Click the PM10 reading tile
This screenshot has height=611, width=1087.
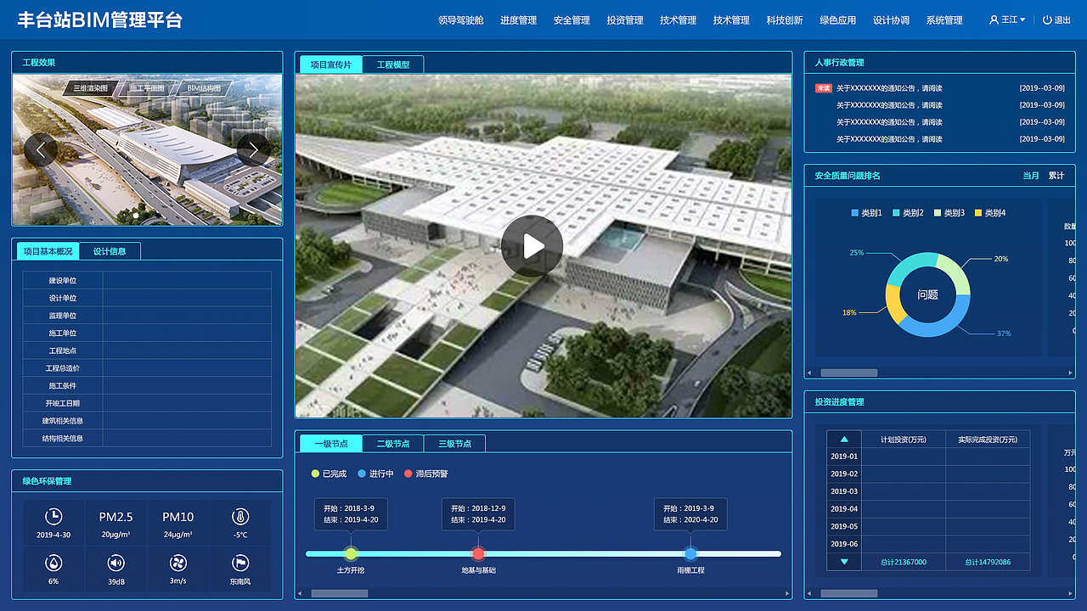(178, 524)
